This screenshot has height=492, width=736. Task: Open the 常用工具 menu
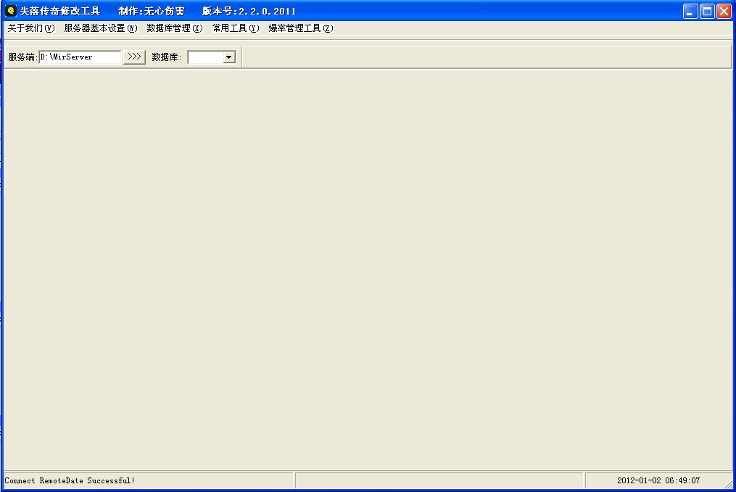click(x=236, y=28)
